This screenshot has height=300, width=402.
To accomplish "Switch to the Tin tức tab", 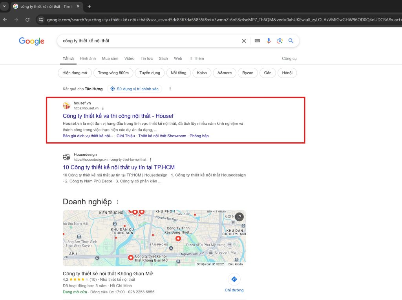I will [x=147, y=58].
